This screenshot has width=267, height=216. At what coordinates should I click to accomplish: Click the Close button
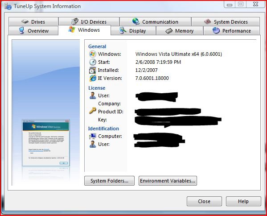(x=204, y=201)
